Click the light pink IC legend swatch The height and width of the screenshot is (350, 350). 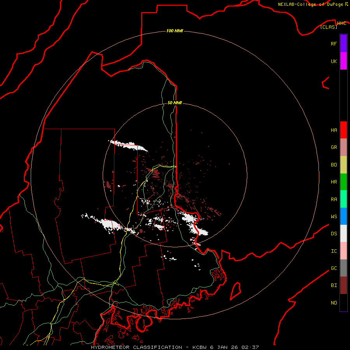343,251
